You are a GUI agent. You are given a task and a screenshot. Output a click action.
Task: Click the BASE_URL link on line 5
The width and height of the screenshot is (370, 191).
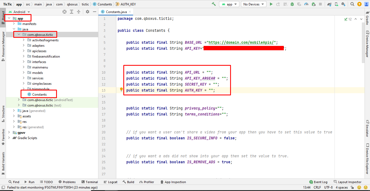click(x=242, y=43)
